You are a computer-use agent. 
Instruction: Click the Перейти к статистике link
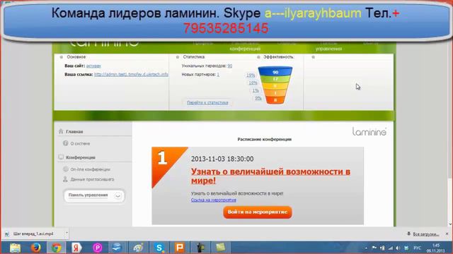[x=207, y=102]
